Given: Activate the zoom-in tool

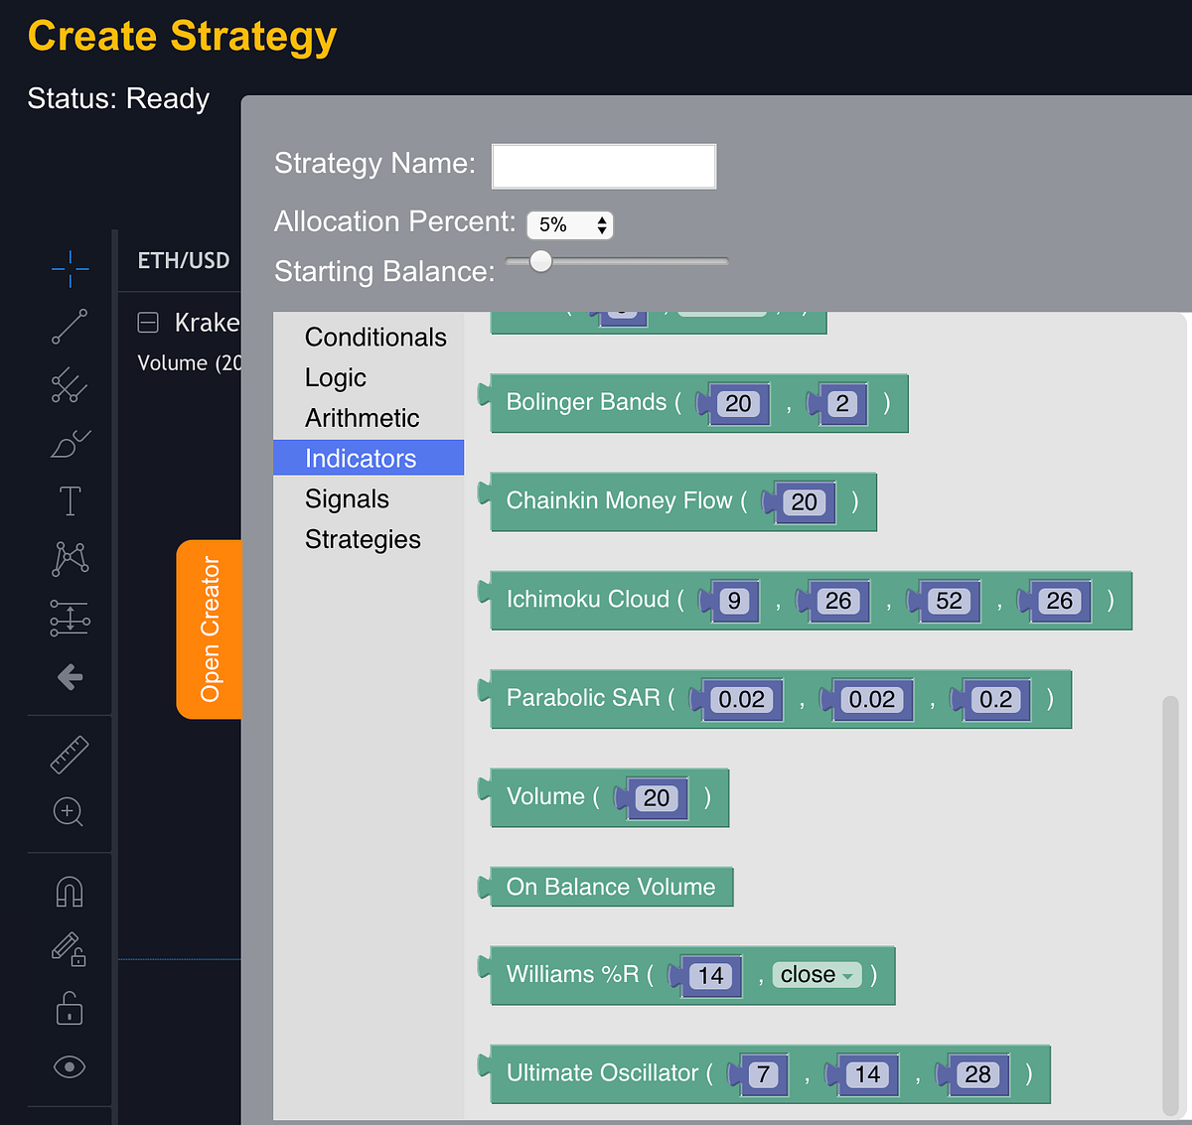Looking at the screenshot, I should (x=70, y=812).
